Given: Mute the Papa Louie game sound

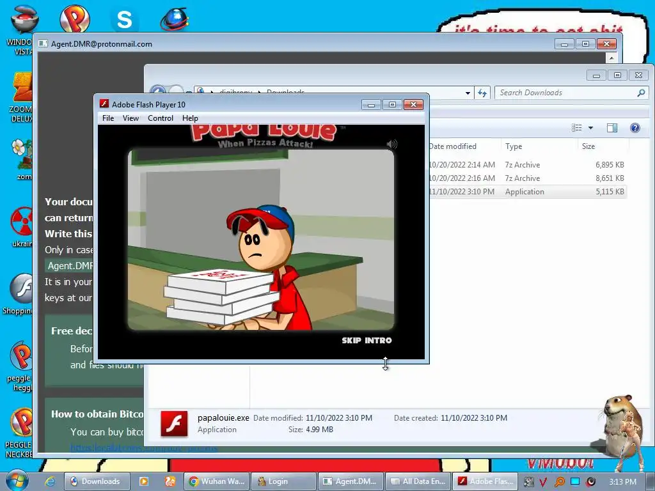Looking at the screenshot, I should pos(391,144).
